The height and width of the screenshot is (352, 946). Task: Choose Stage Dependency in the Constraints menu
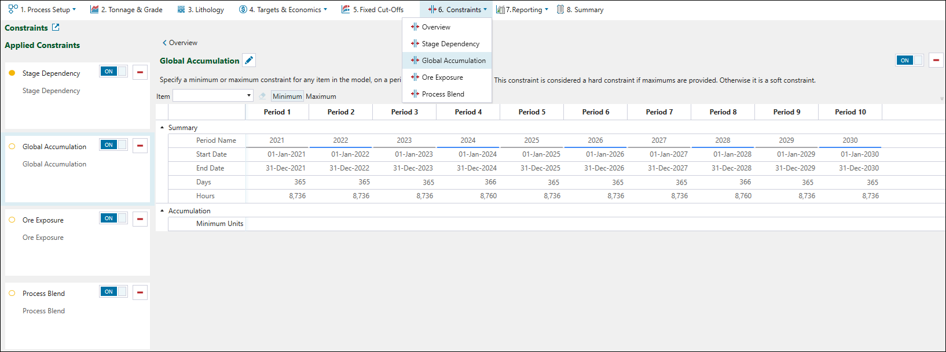[x=447, y=44]
